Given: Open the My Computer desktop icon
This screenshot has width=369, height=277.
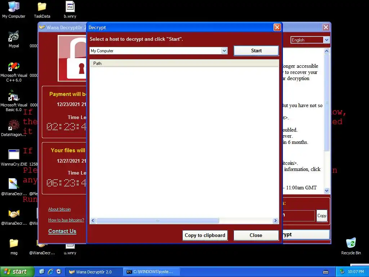Looking at the screenshot, I should tap(14, 9).
